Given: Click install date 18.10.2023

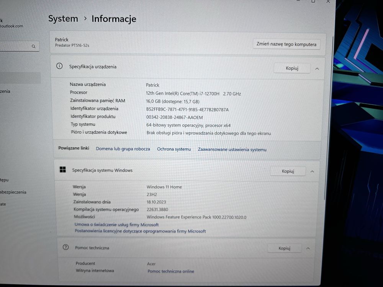Looking at the screenshot, I should [156, 202].
